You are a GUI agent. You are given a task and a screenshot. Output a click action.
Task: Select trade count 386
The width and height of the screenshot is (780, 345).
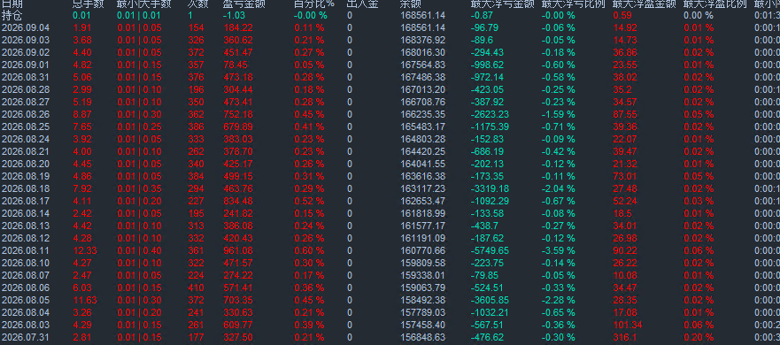(x=196, y=126)
